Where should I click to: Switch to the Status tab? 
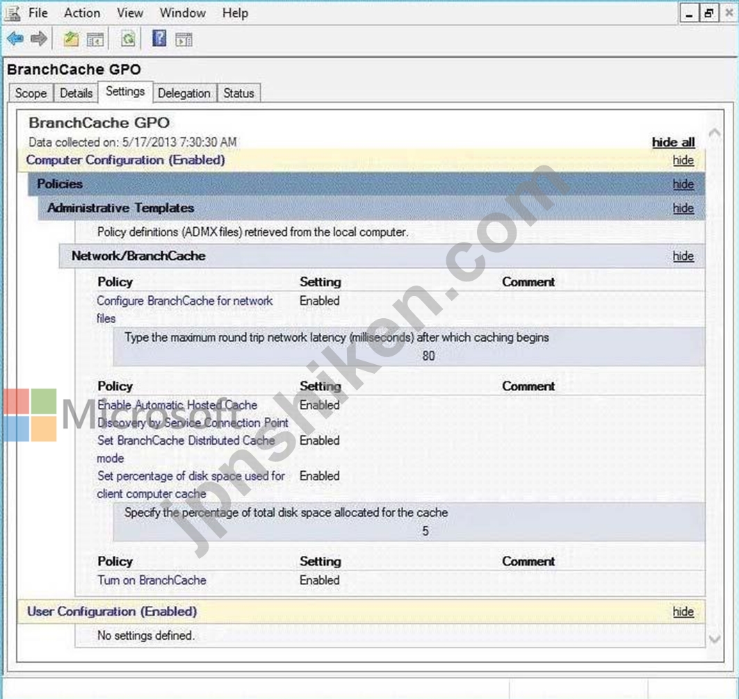click(239, 93)
